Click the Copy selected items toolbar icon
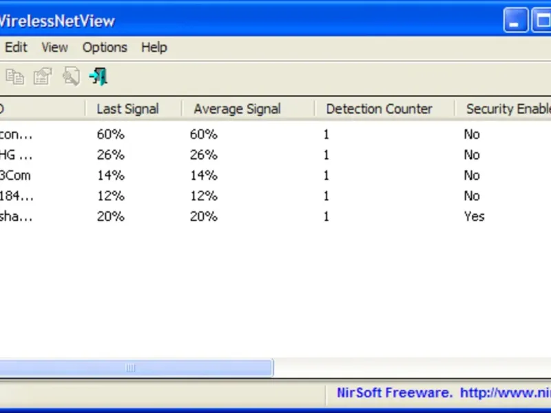This screenshot has width=551, height=413. 14,76
